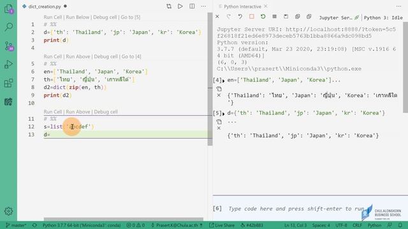Open the feedback icon in status bar
Screen dimensions: 408x229
390,225
